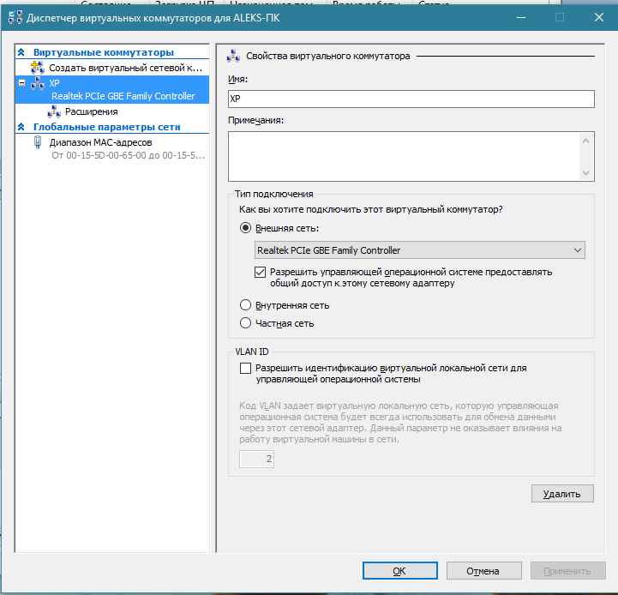Image resolution: width=618 pixels, height=595 pixels.
Task: Collapse the Глобальные параметры сети section chevron
Action: coord(21,127)
